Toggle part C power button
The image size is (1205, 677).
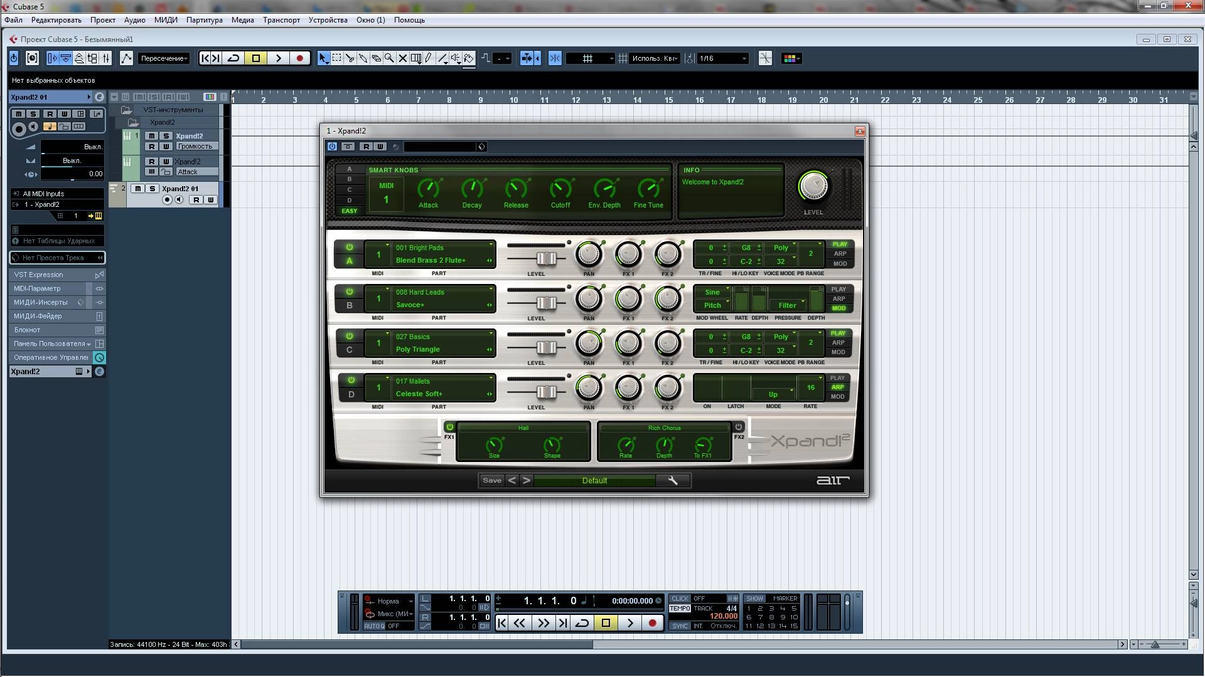pos(350,336)
